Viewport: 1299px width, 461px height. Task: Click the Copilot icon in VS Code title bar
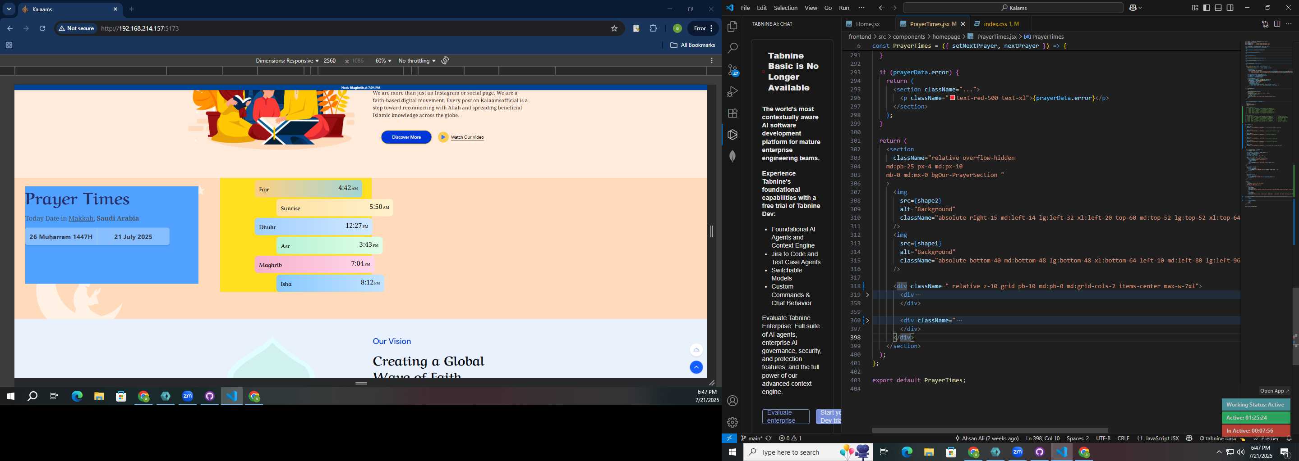point(1133,8)
